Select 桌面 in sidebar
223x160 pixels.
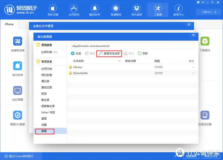tap(44, 119)
